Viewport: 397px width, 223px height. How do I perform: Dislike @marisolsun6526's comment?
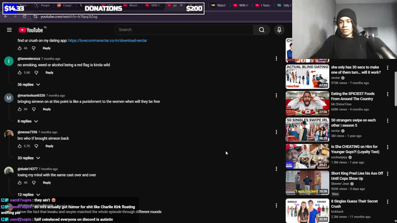pos(34,109)
